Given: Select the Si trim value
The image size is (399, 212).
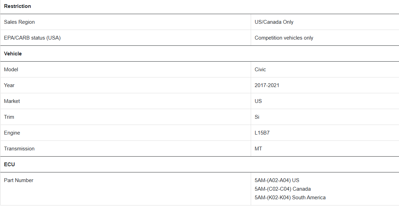Looking at the screenshot, I should pos(257,117).
